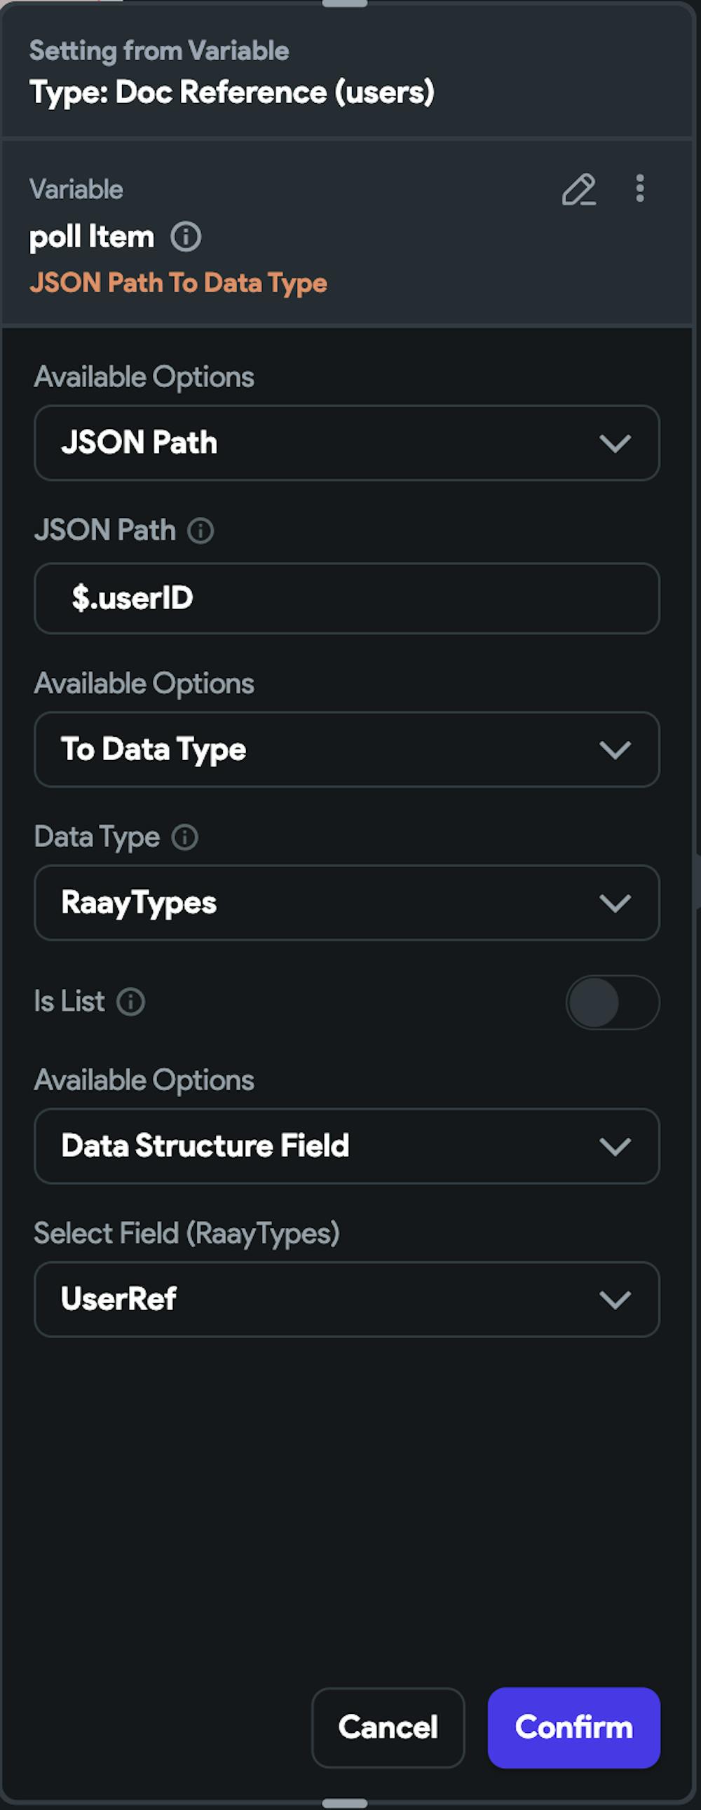Click the drag handle at the panel top

pyautogui.click(x=344, y=4)
